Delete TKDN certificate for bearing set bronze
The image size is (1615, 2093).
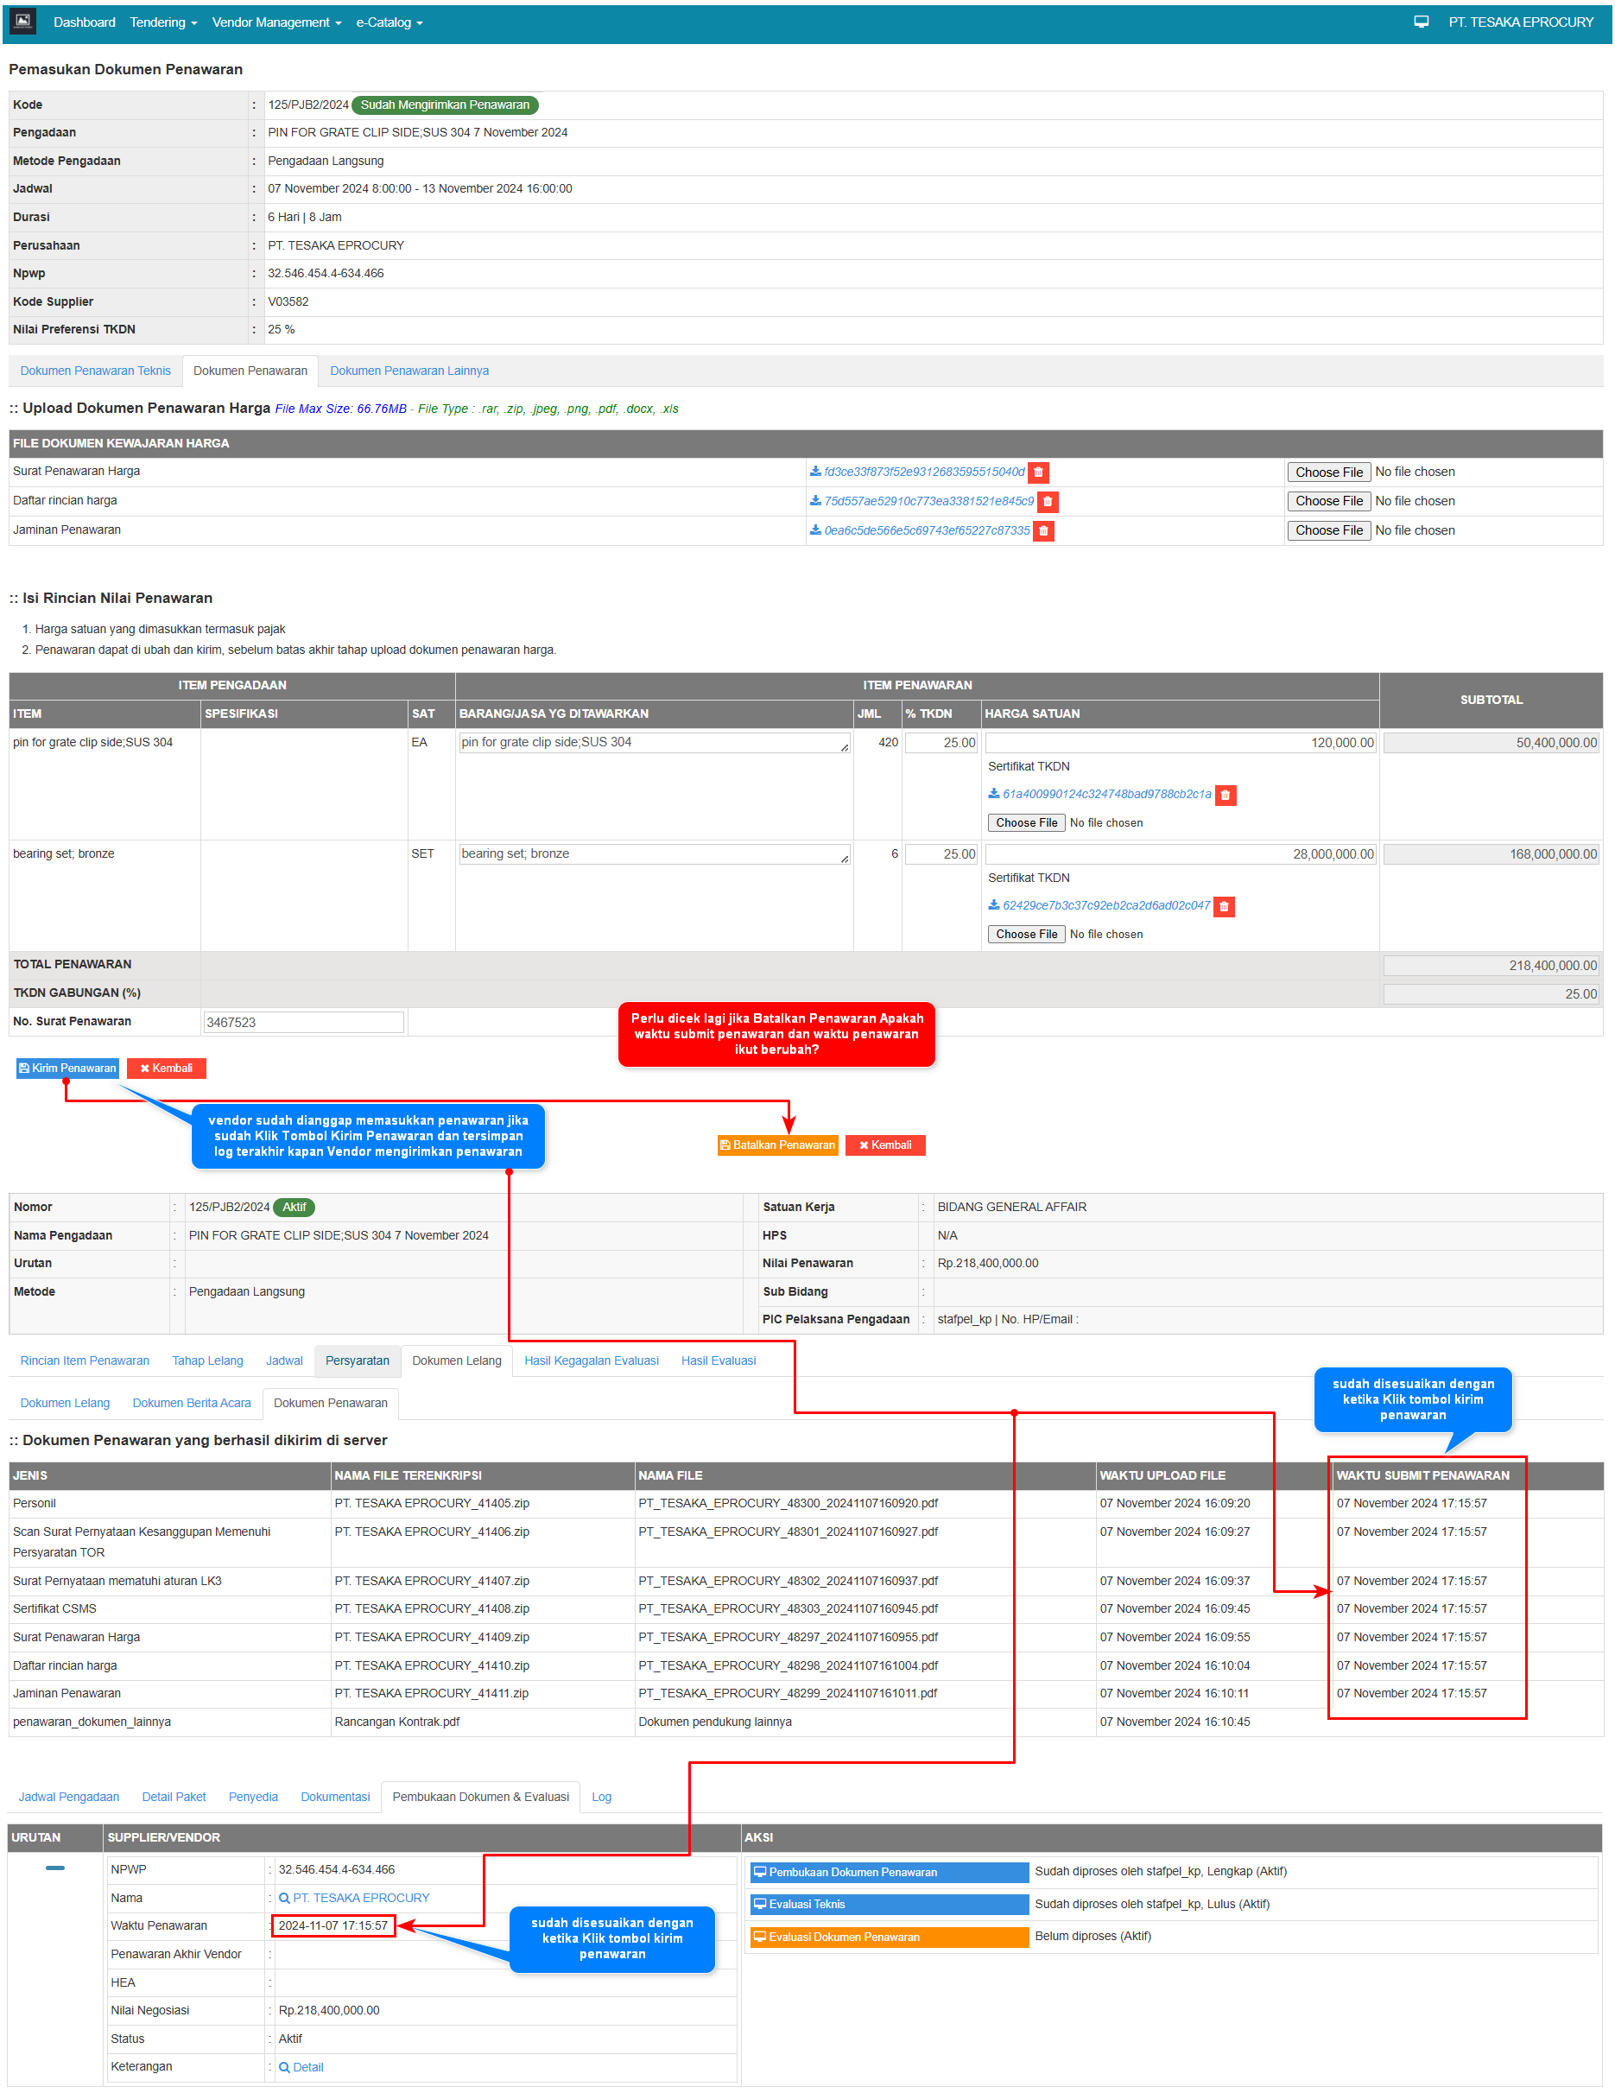pos(1223,907)
